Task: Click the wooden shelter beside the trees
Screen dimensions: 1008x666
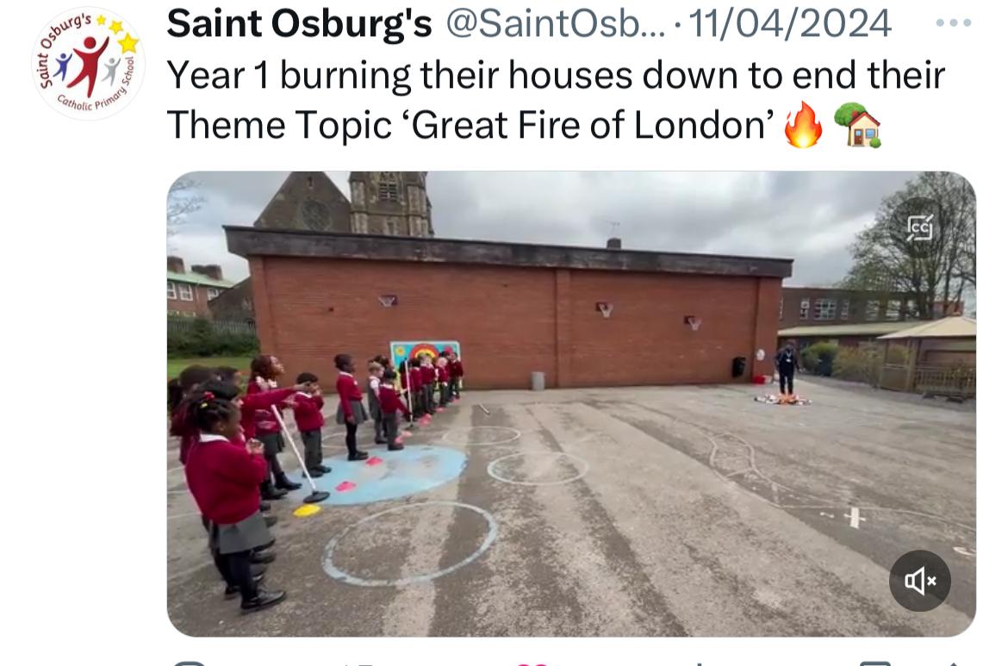Action: 927,355
